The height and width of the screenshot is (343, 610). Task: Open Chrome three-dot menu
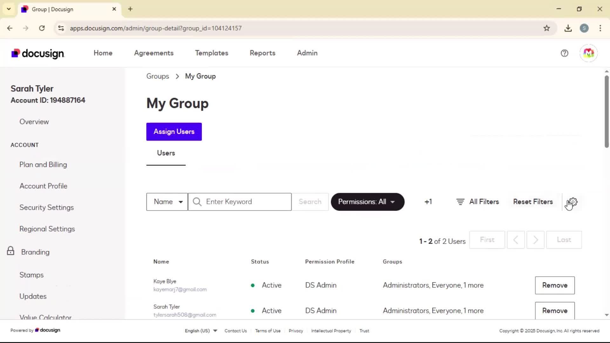600,28
